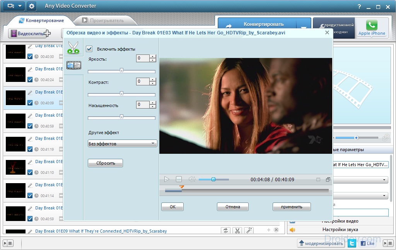Click the scissors icon in bottom file row
396x250 pixels.
click(237, 230)
